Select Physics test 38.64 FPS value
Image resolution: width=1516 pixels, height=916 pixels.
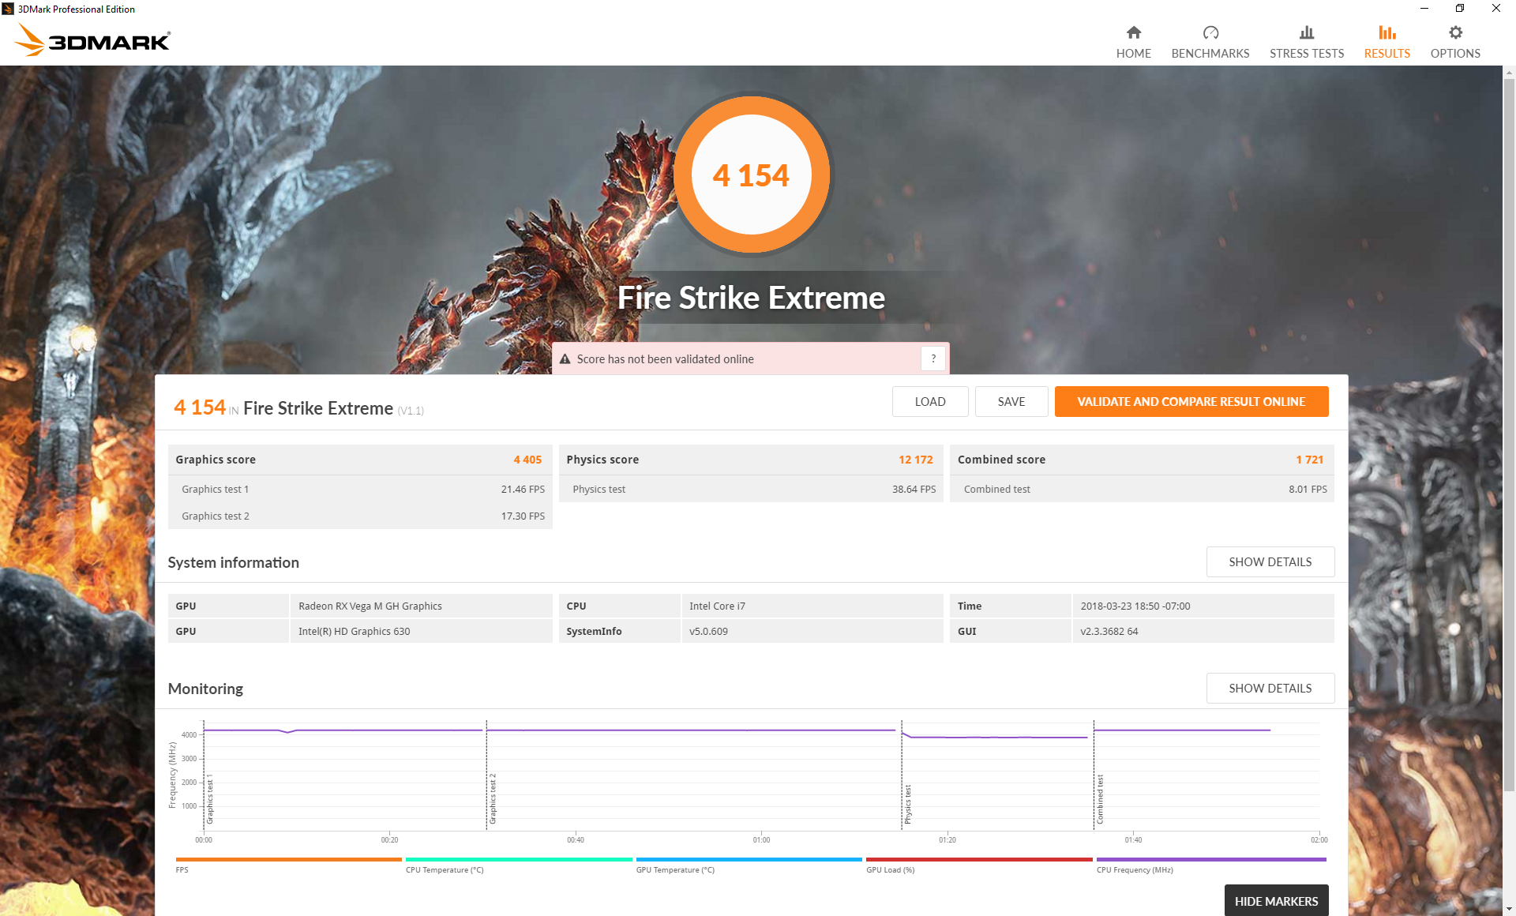coord(914,490)
